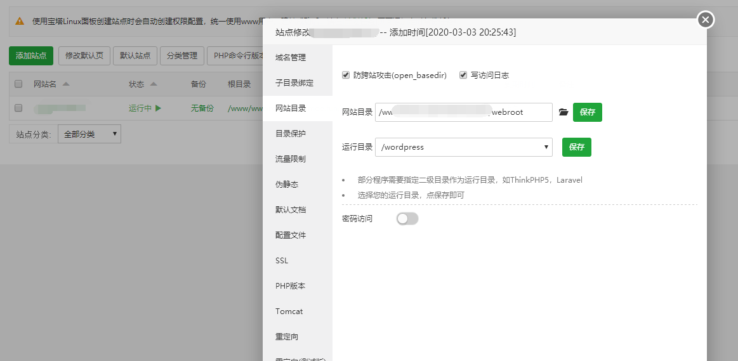This screenshot has width=738, height=361.
Task: Open 配置文件 tab
Action: pyautogui.click(x=298, y=235)
